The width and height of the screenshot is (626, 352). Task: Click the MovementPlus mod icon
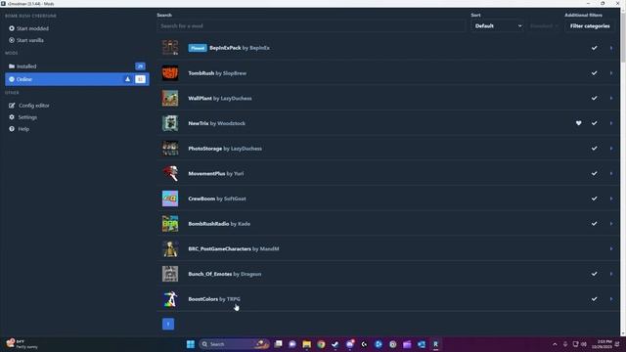tap(170, 174)
